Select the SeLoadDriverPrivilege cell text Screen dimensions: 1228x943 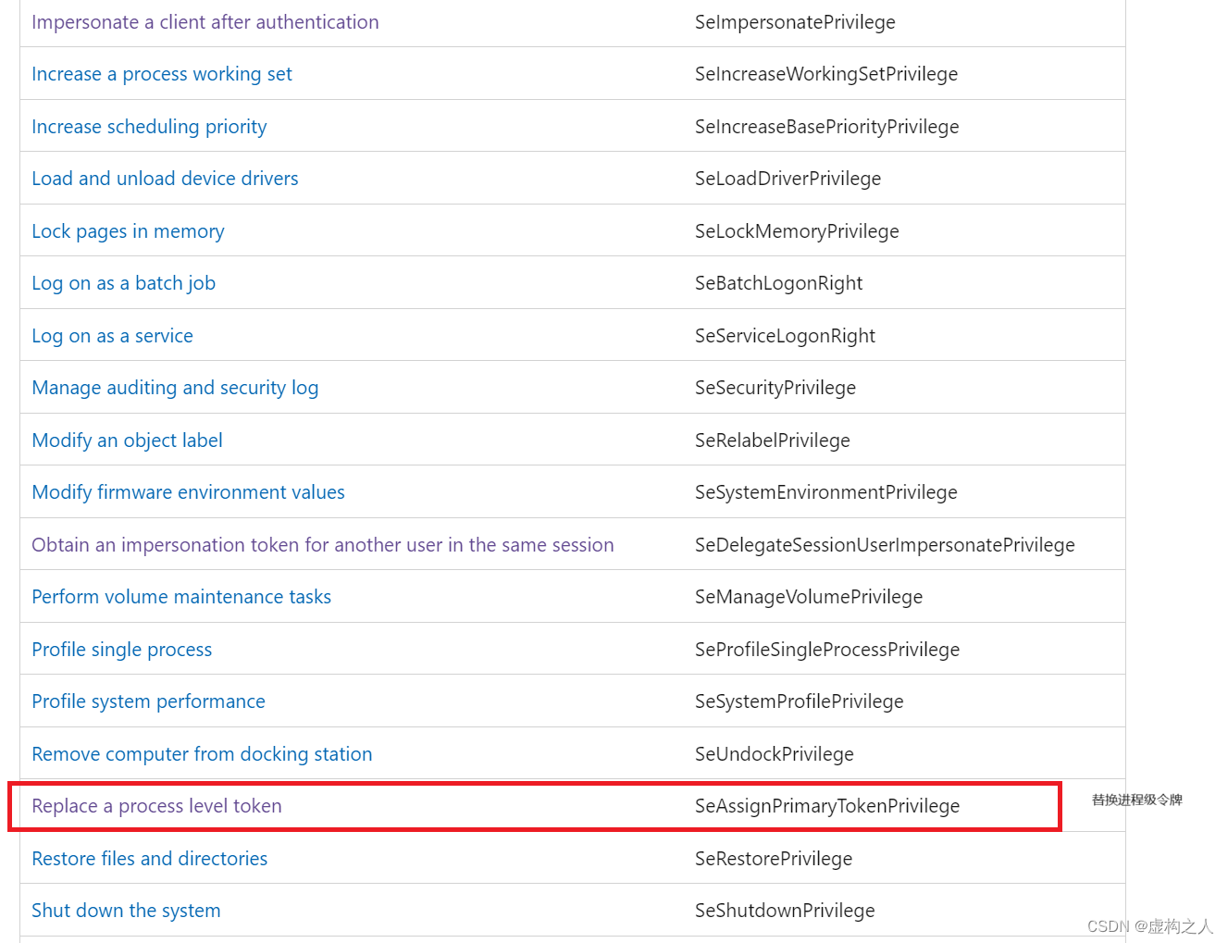point(788,179)
